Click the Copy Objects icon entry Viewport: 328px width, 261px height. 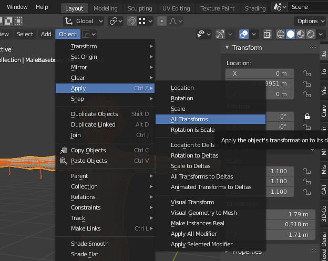(64, 150)
